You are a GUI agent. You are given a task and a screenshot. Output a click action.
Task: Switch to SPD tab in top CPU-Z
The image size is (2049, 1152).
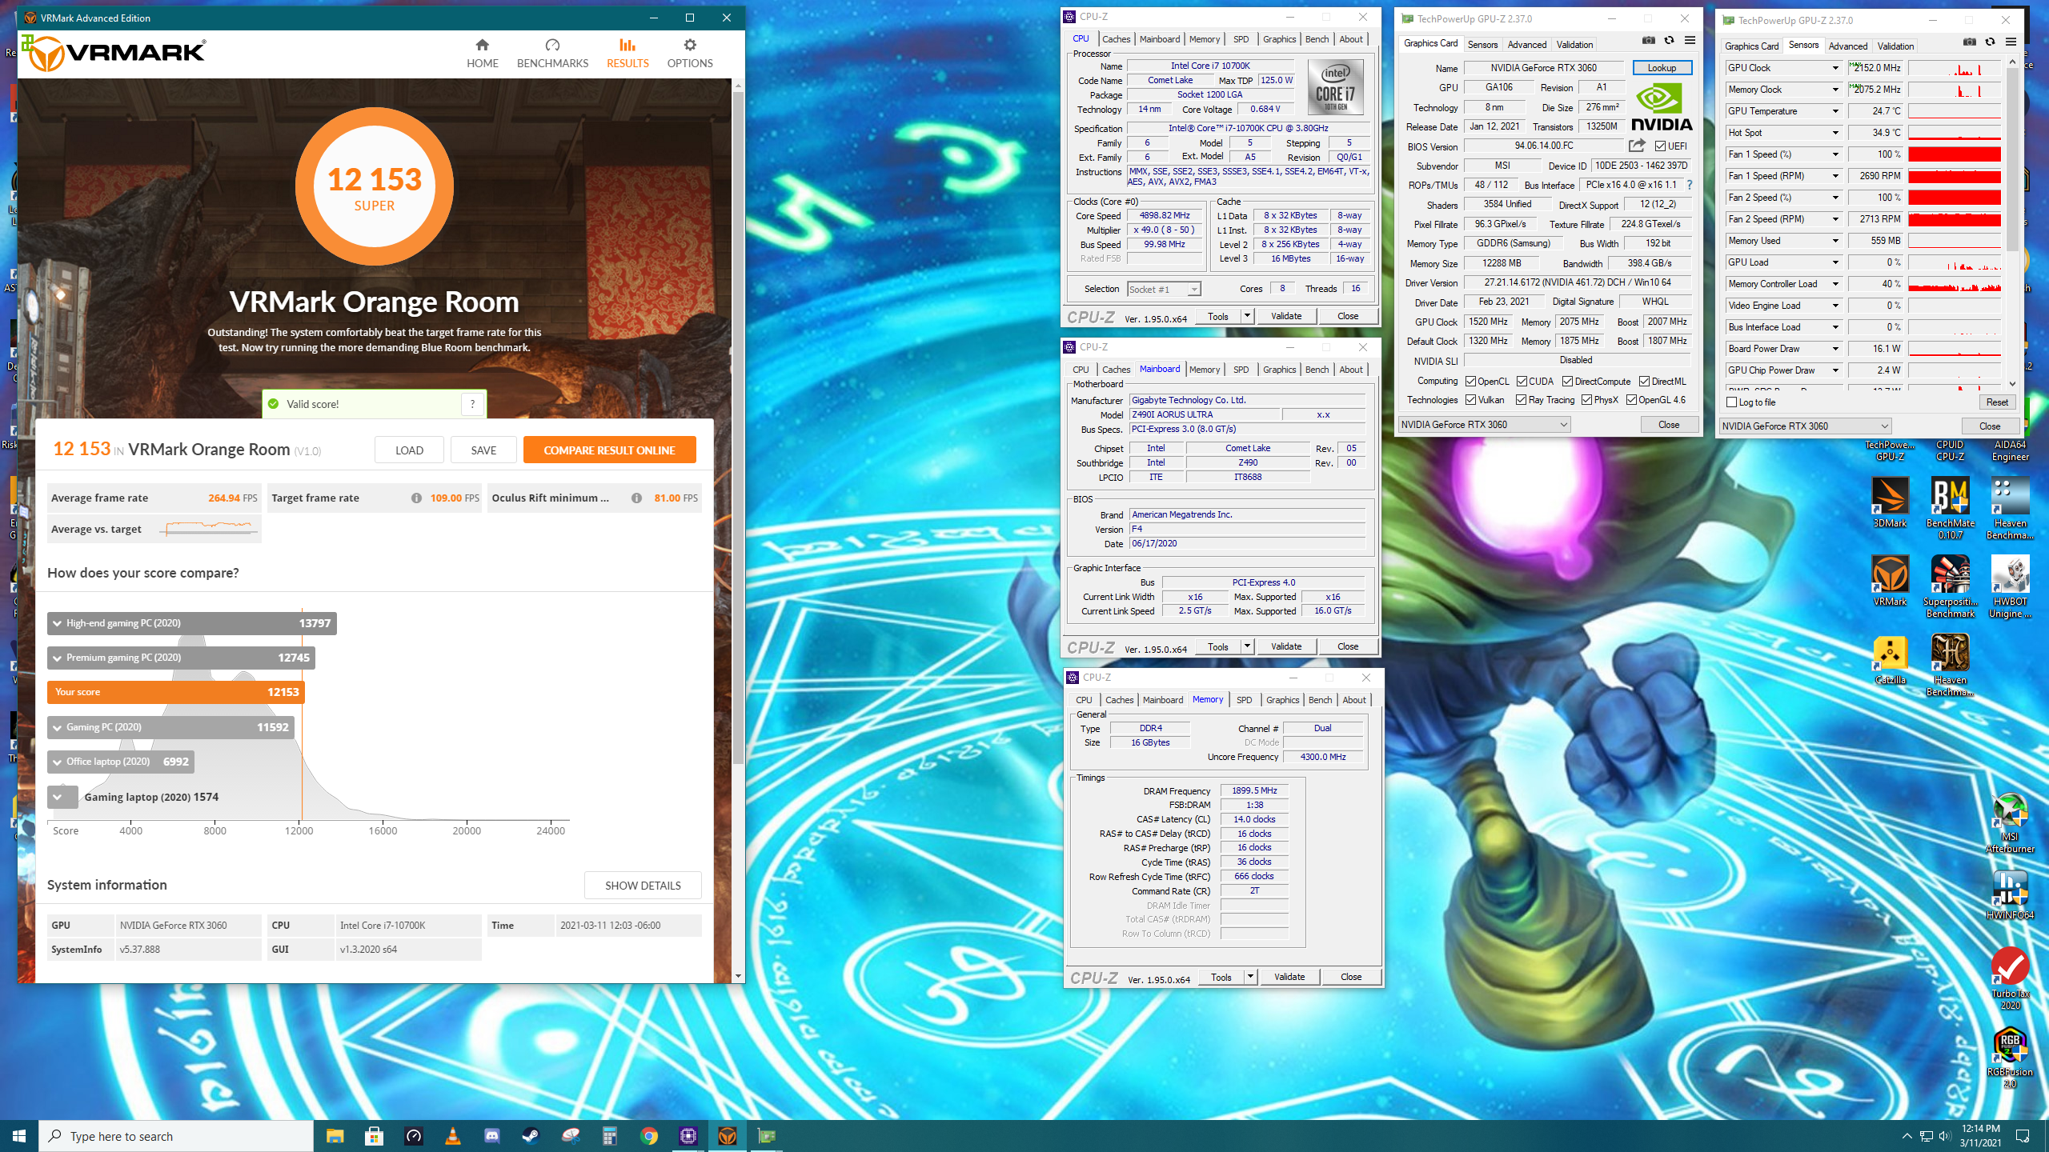click(x=1241, y=39)
